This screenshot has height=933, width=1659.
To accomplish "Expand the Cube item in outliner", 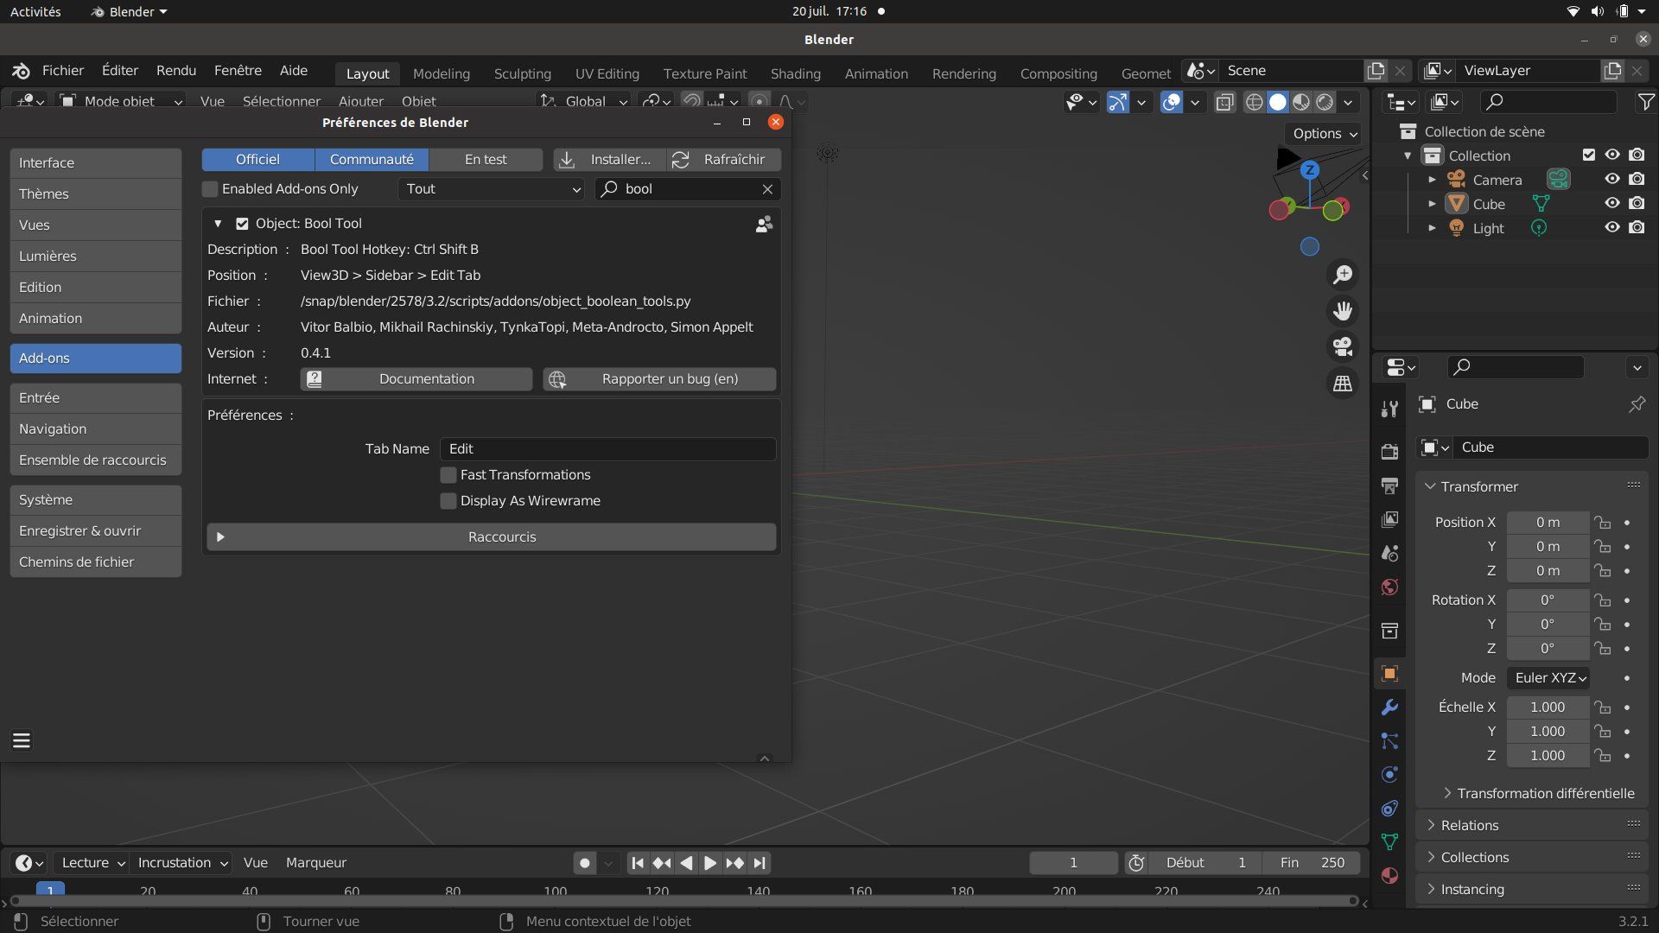I will [x=1432, y=205].
